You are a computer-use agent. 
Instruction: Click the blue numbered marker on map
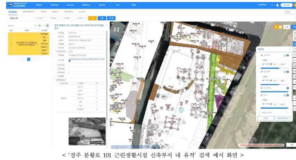(x=181, y=110)
